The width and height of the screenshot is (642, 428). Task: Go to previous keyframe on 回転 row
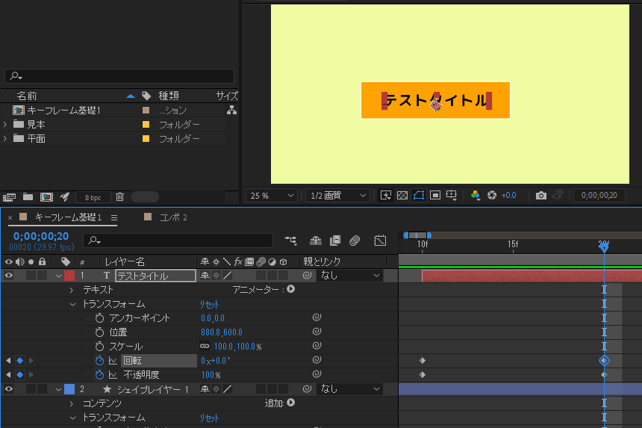8,361
